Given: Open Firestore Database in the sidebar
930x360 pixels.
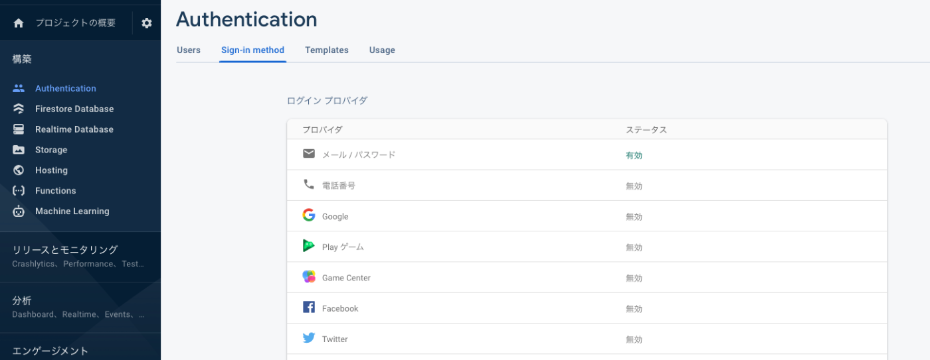Looking at the screenshot, I should point(74,109).
